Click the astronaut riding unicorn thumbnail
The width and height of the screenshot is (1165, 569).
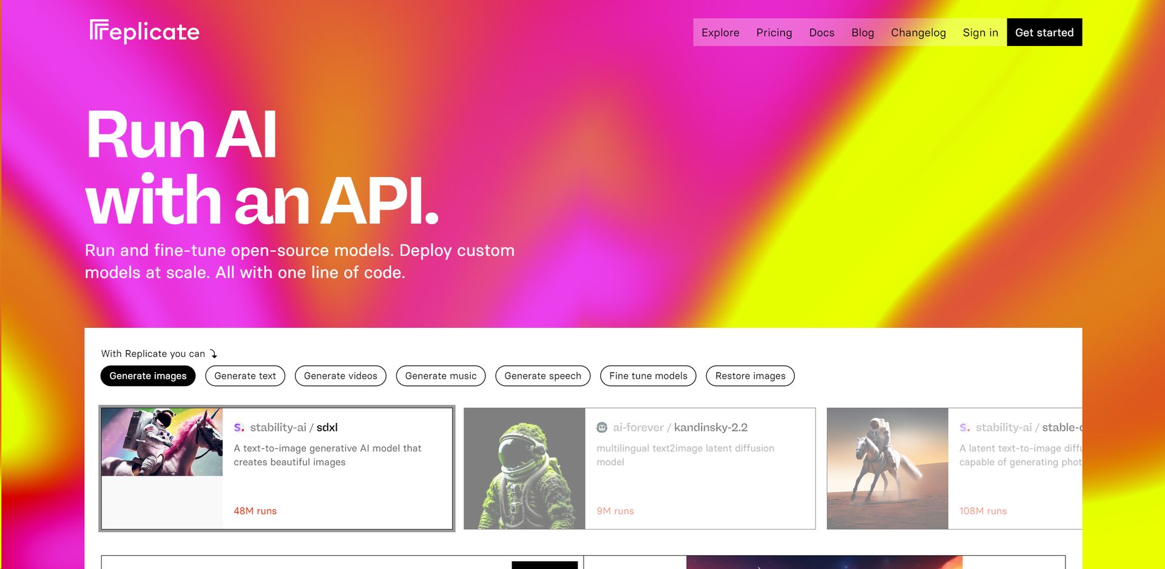pyautogui.click(x=163, y=441)
